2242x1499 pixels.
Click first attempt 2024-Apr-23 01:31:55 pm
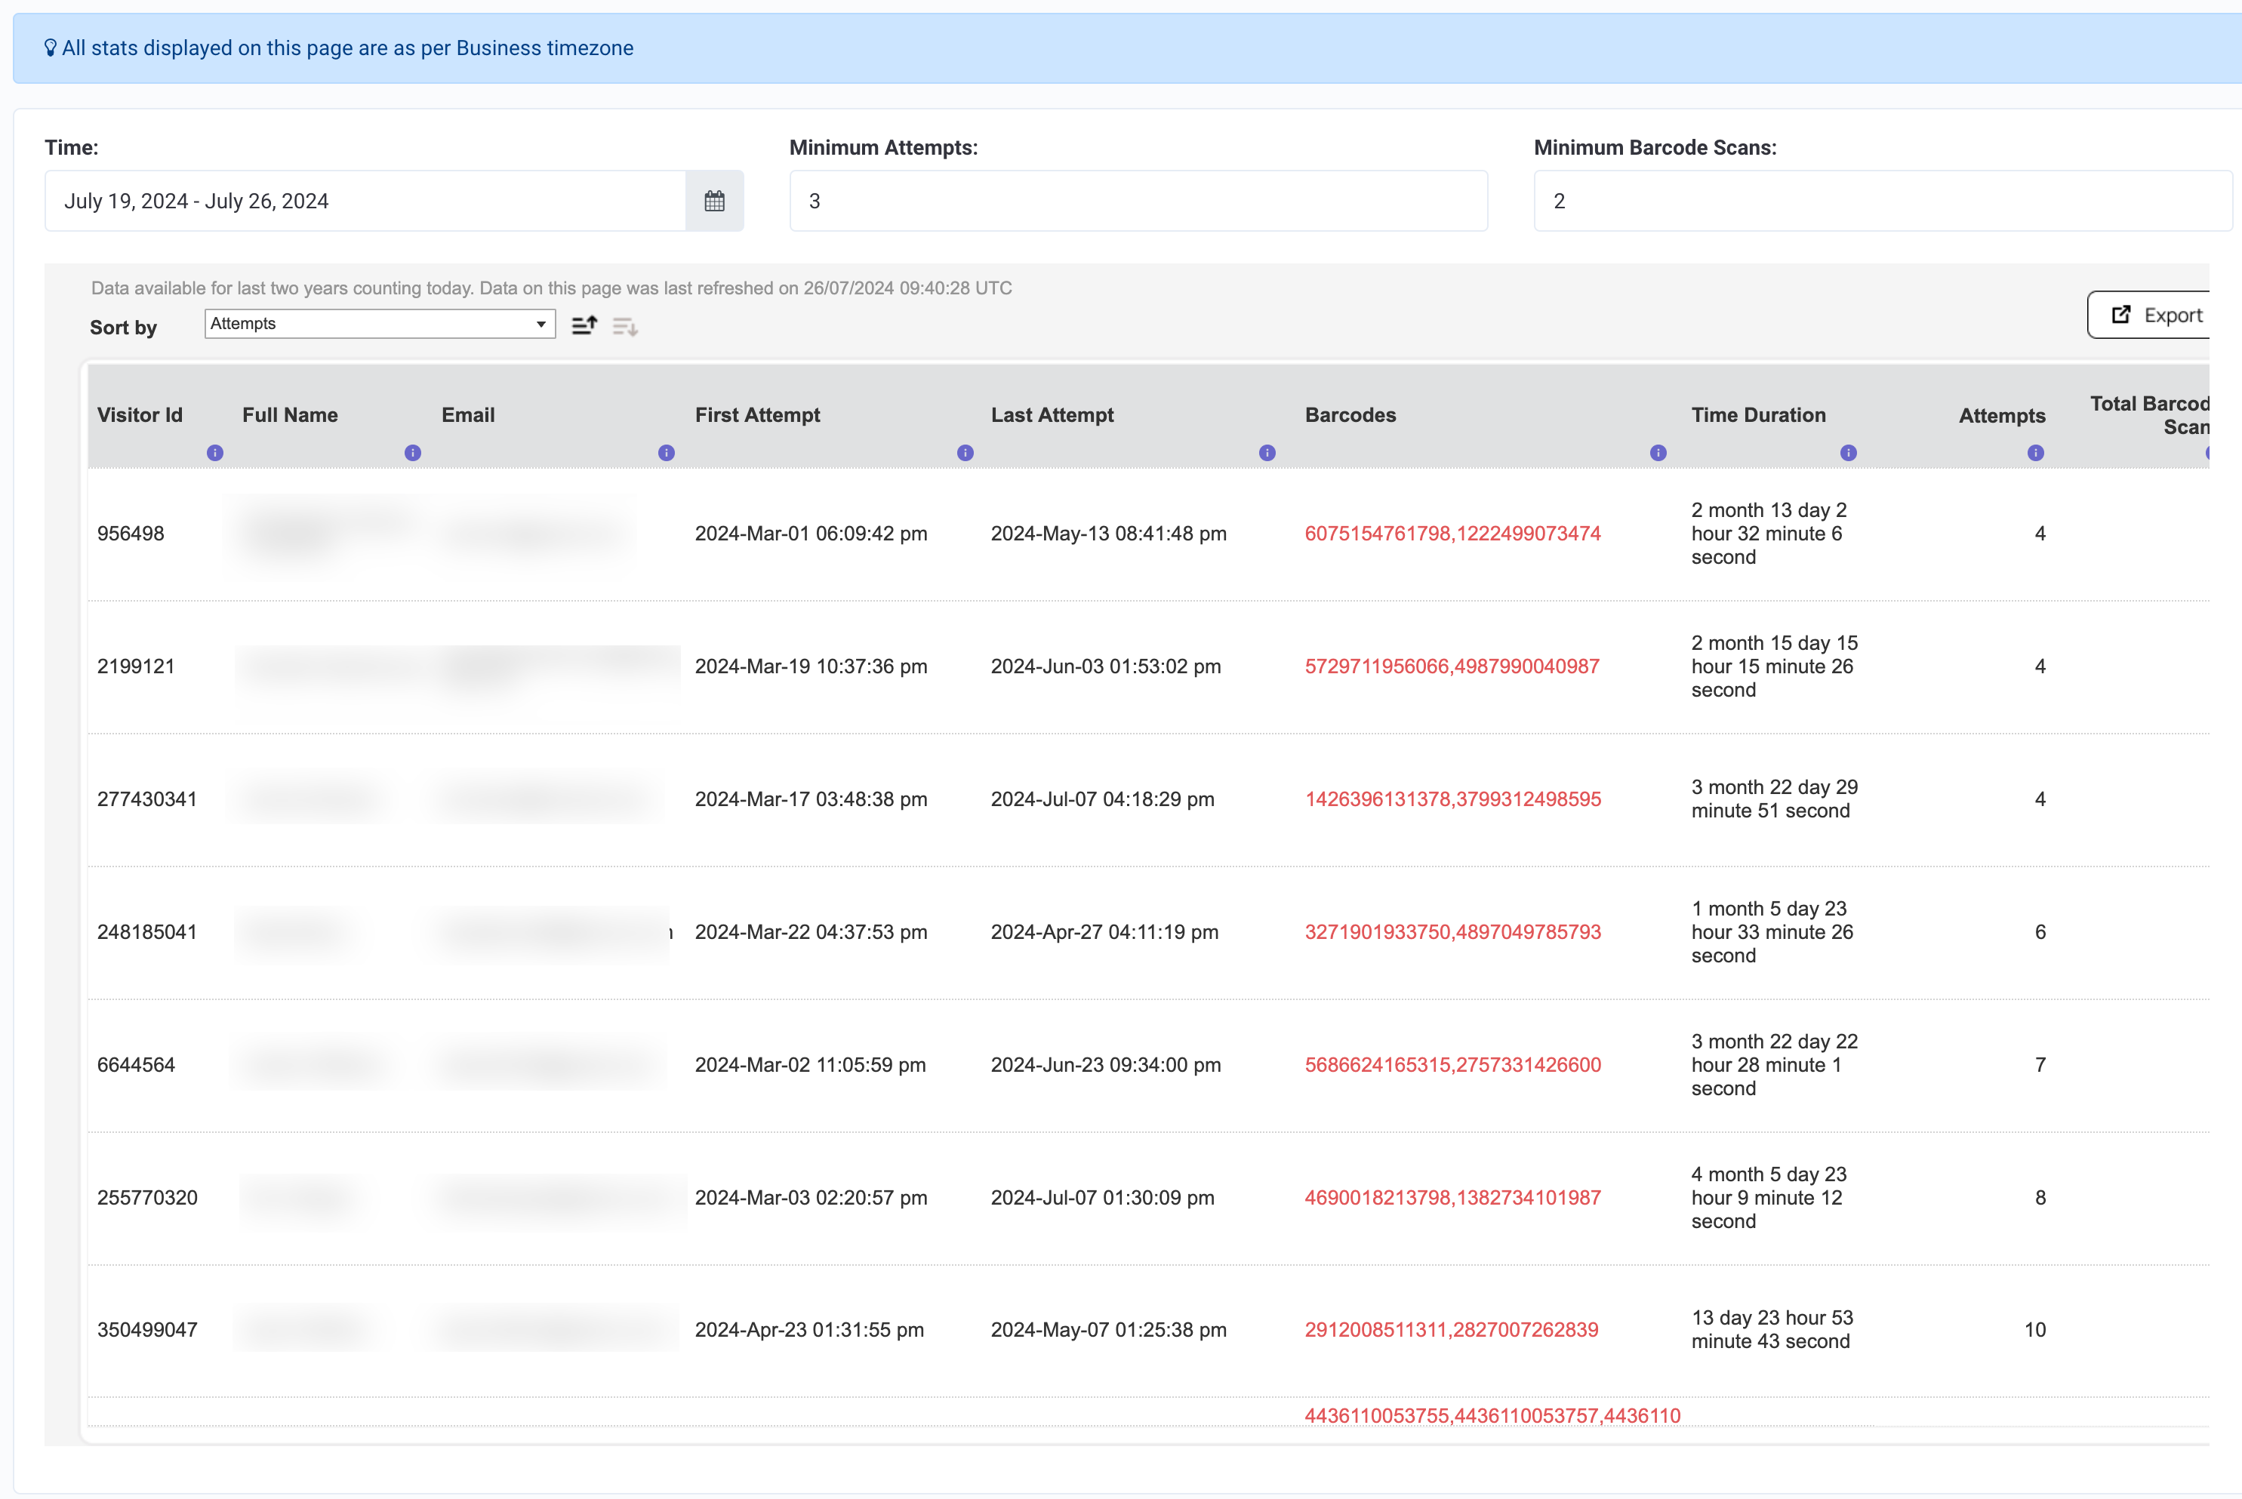808,1330
